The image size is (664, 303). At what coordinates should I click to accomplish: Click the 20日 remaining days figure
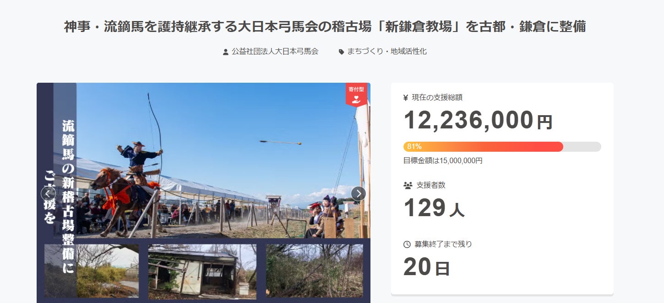[x=427, y=267]
